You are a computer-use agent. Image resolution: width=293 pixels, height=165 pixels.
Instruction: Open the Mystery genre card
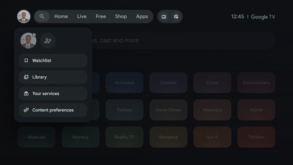pos(80,137)
